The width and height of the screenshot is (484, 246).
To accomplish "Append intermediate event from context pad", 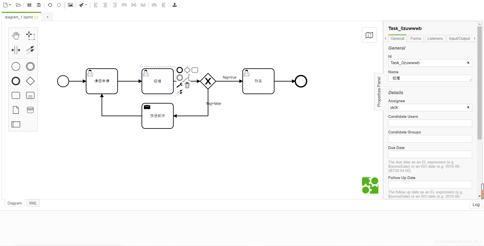I will pyautogui.click(x=180, y=78).
